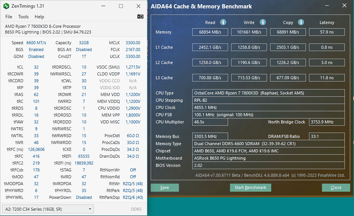The width and height of the screenshot is (354, 216).
Task: Click the ZenTimings app logo icon
Action: [6, 6]
